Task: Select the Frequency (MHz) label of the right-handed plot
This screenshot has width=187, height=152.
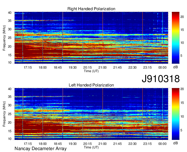Action: pyautogui.click(x=4, y=38)
